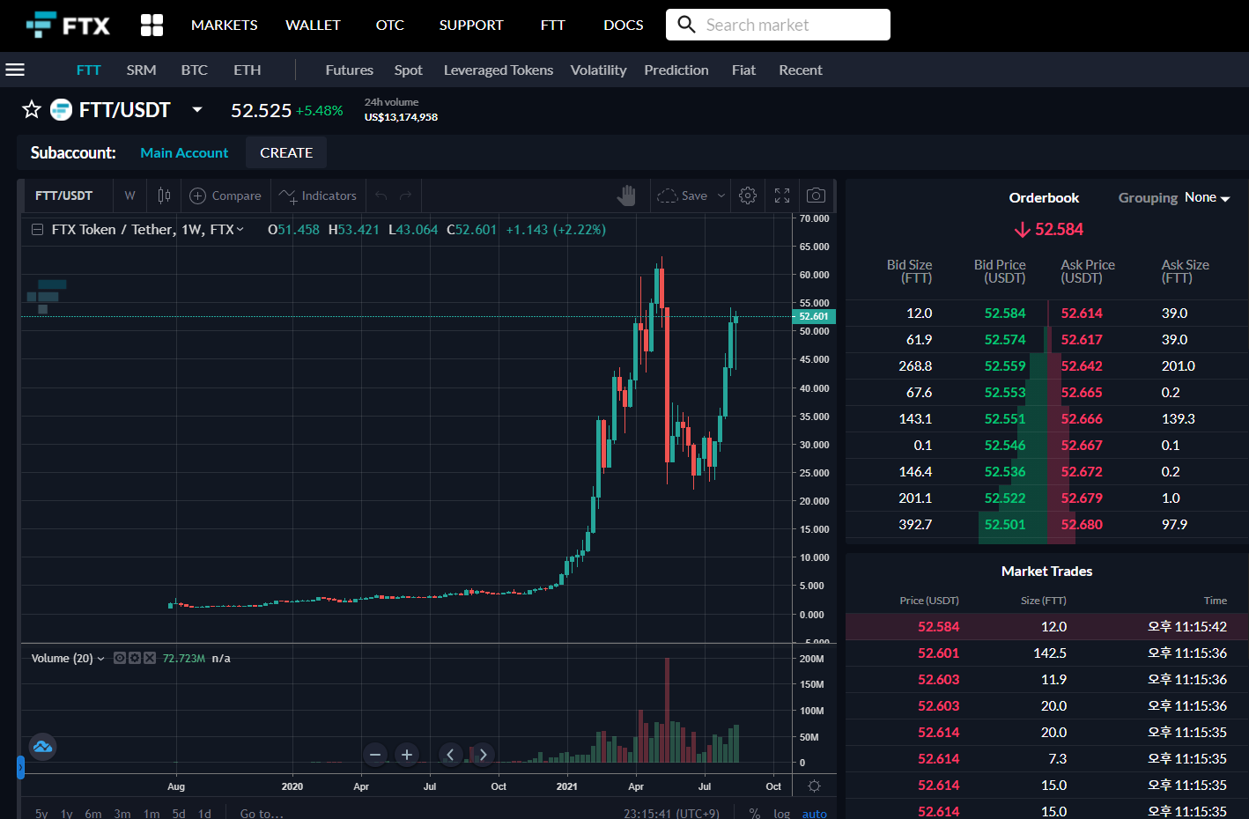Open the Indicators dialog
Screen dimensions: 1249x819
(x=318, y=196)
